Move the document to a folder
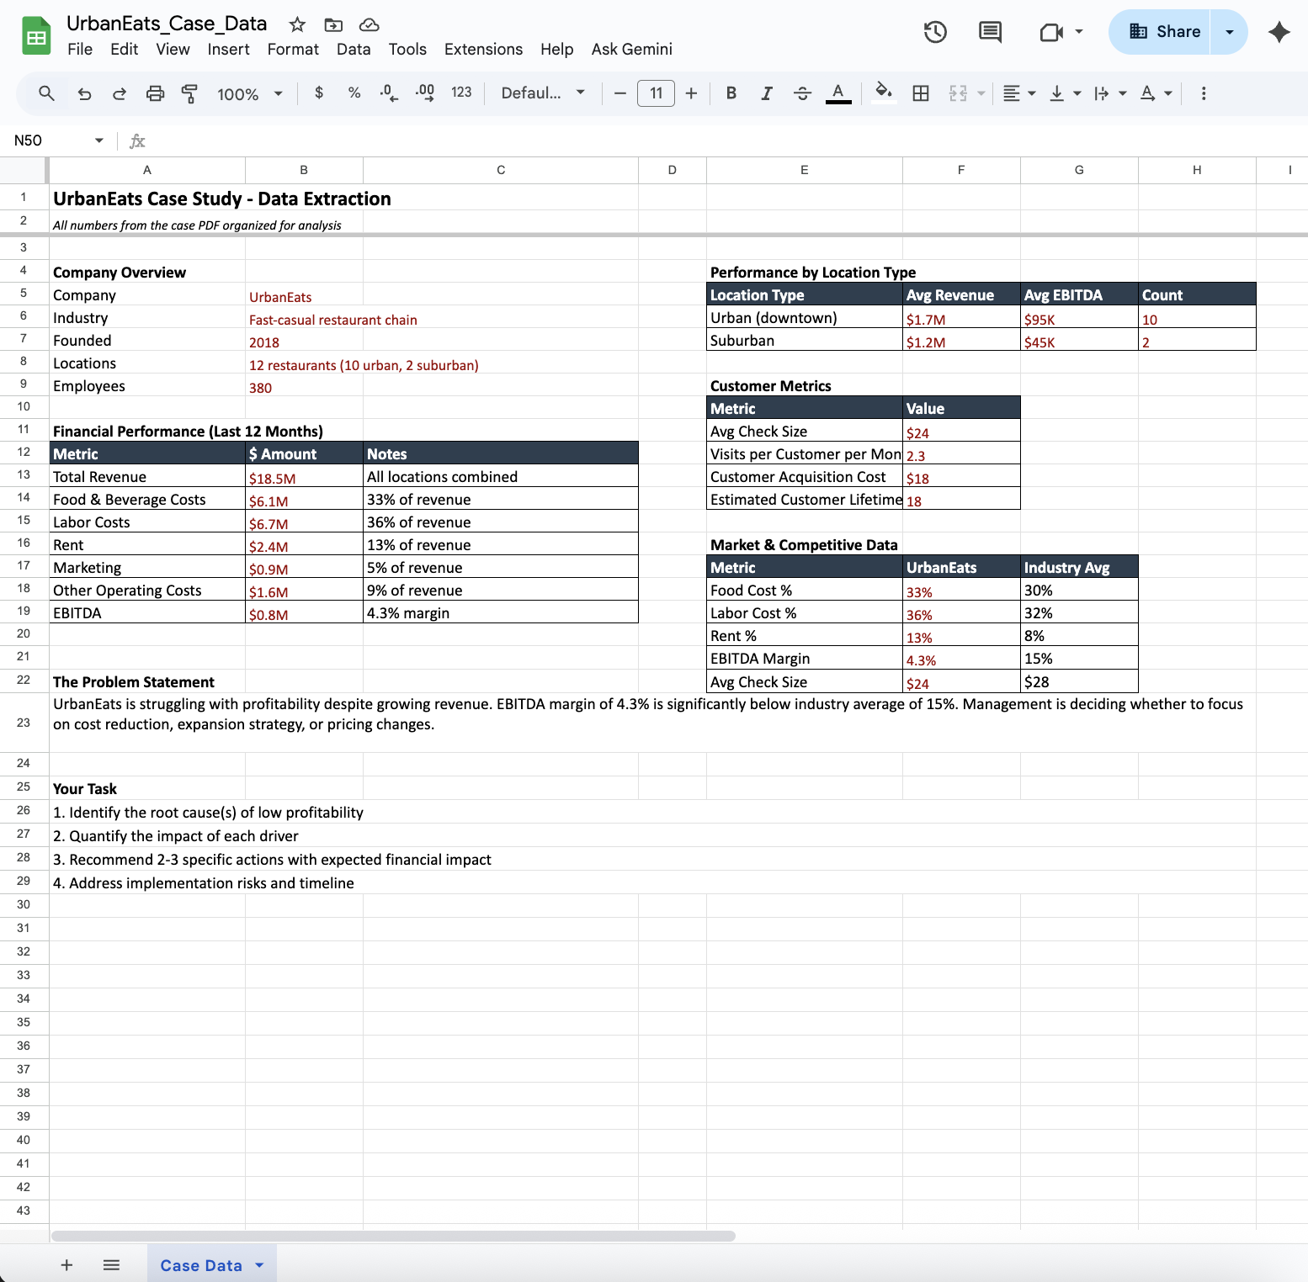The image size is (1308, 1282). pyautogui.click(x=333, y=24)
